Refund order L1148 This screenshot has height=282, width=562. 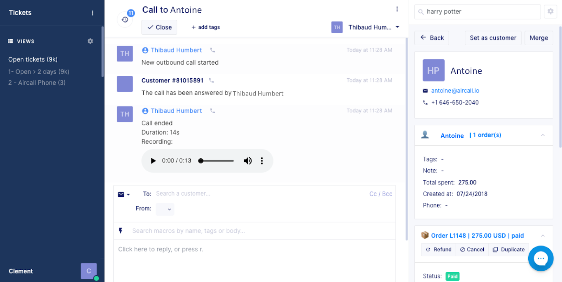pyautogui.click(x=439, y=249)
